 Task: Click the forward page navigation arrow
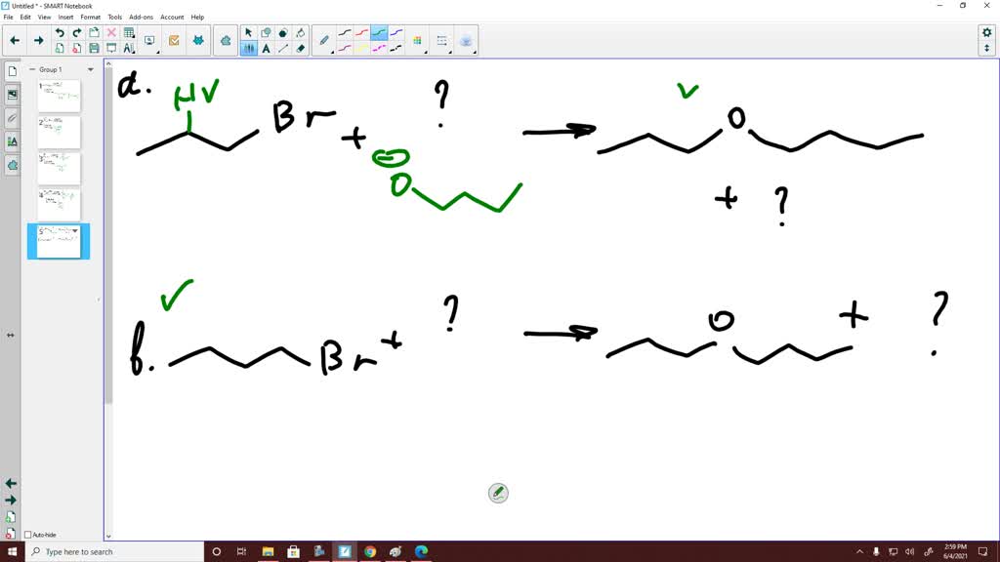point(37,40)
